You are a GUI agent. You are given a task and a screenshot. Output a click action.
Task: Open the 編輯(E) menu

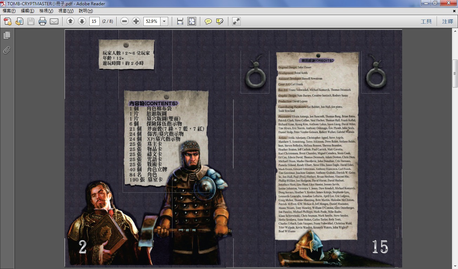(28, 11)
